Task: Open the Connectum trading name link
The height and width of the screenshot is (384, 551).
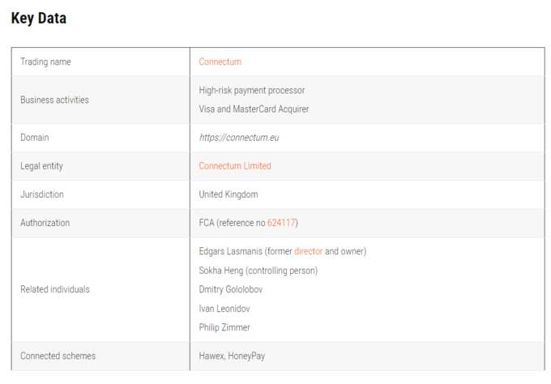Action: click(x=220, y=62)
